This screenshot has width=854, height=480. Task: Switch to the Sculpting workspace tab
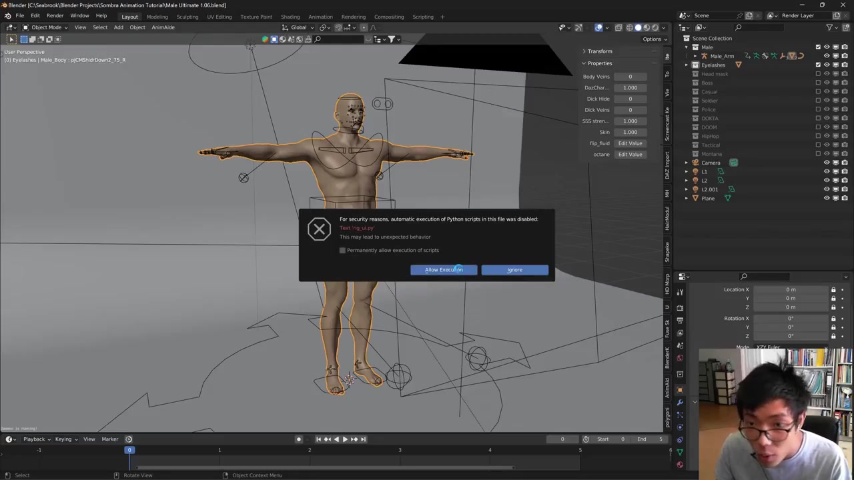coord(187,17)
